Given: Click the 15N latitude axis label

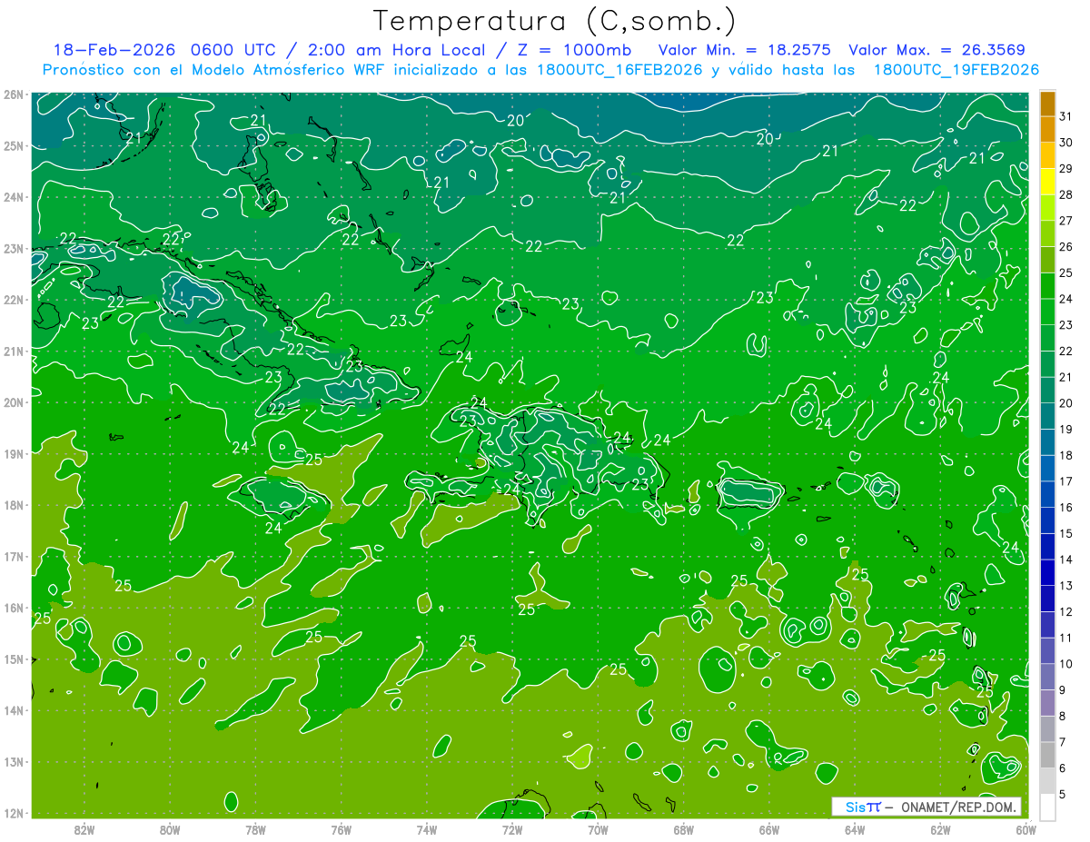Looking at the screenshot, I should pos(13,659).
